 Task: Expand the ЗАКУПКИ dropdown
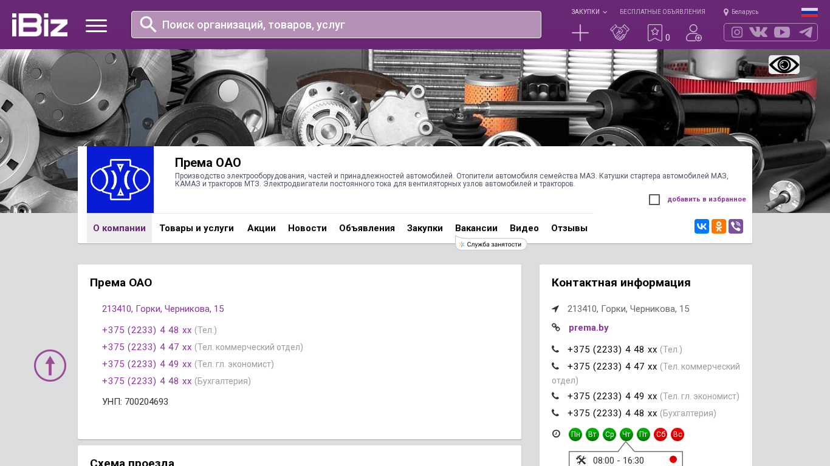588,12
